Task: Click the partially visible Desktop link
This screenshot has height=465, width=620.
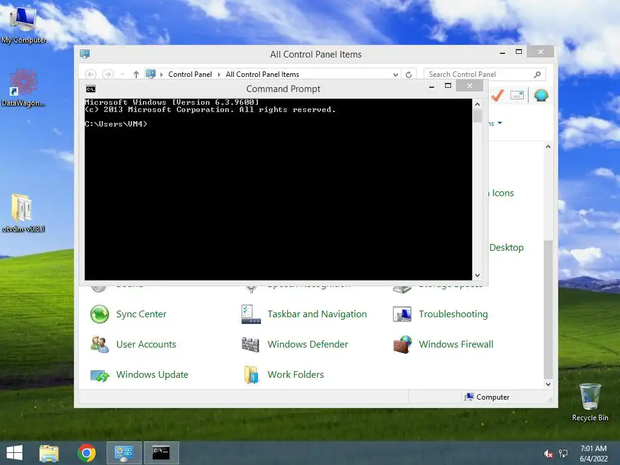Action: (506, 248)
